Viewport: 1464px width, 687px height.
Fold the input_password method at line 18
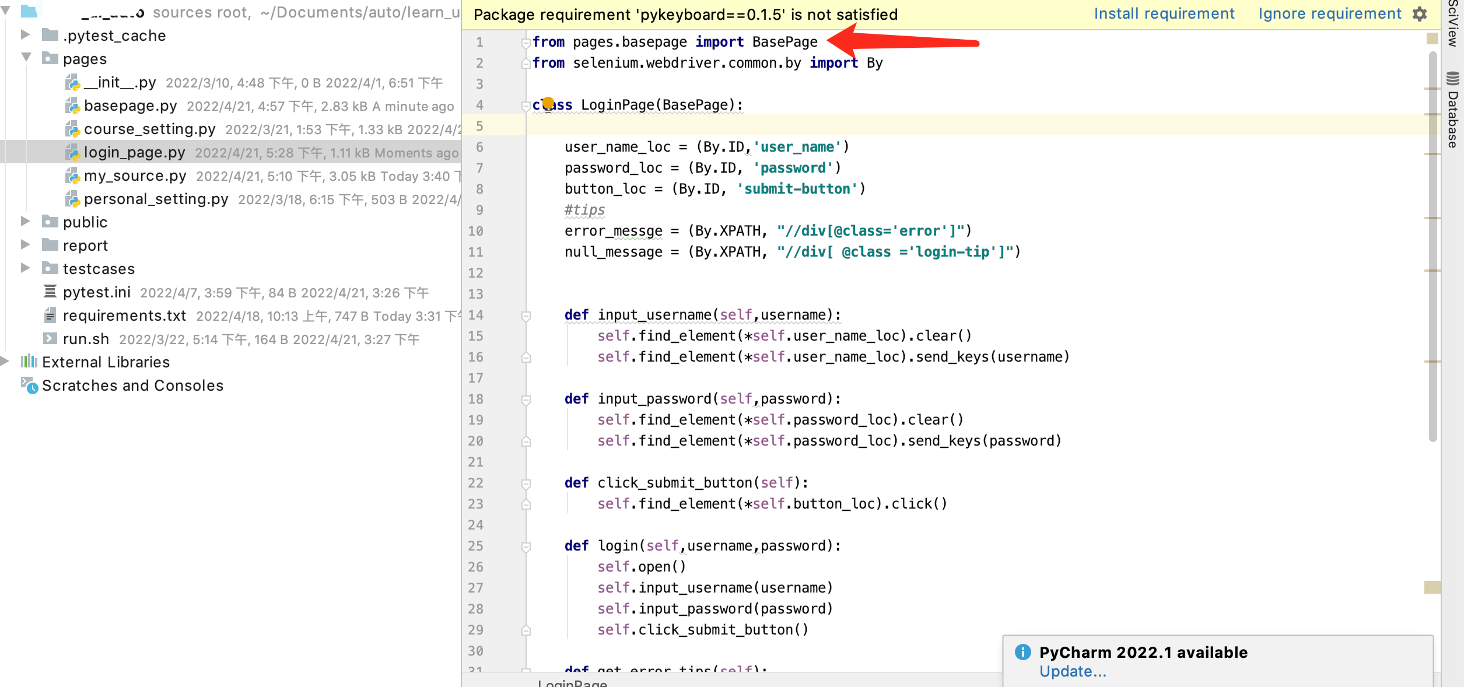pyautogui.click(x=526, y=399)
